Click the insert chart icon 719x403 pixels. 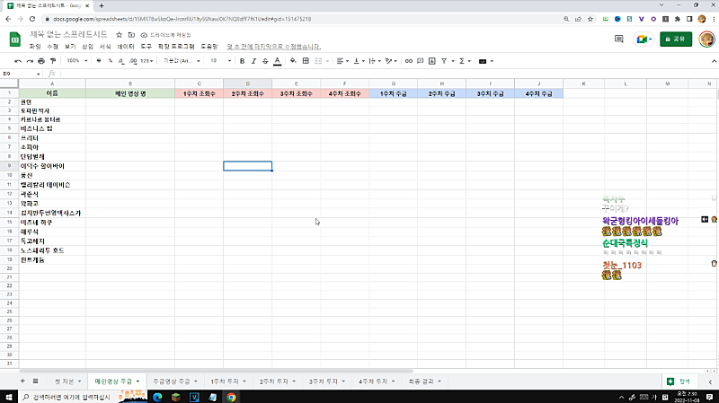point(432,61)
